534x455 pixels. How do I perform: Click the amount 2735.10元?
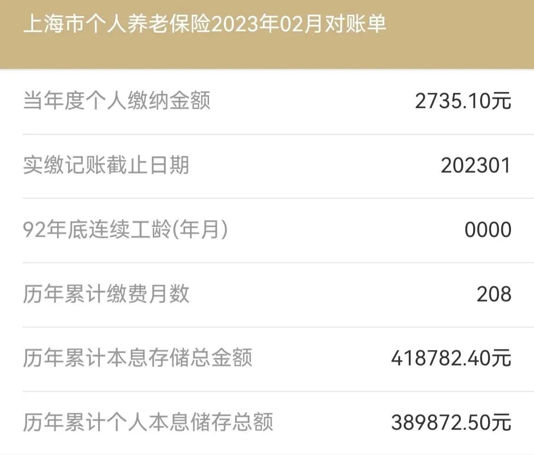(x=463, y=100)
